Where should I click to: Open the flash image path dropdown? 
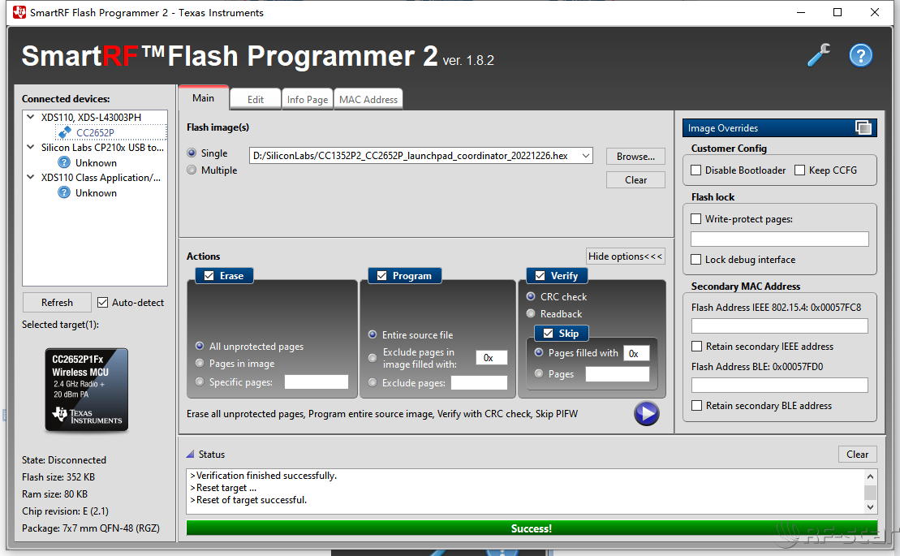pyautogui.click(x=587, y=156)
